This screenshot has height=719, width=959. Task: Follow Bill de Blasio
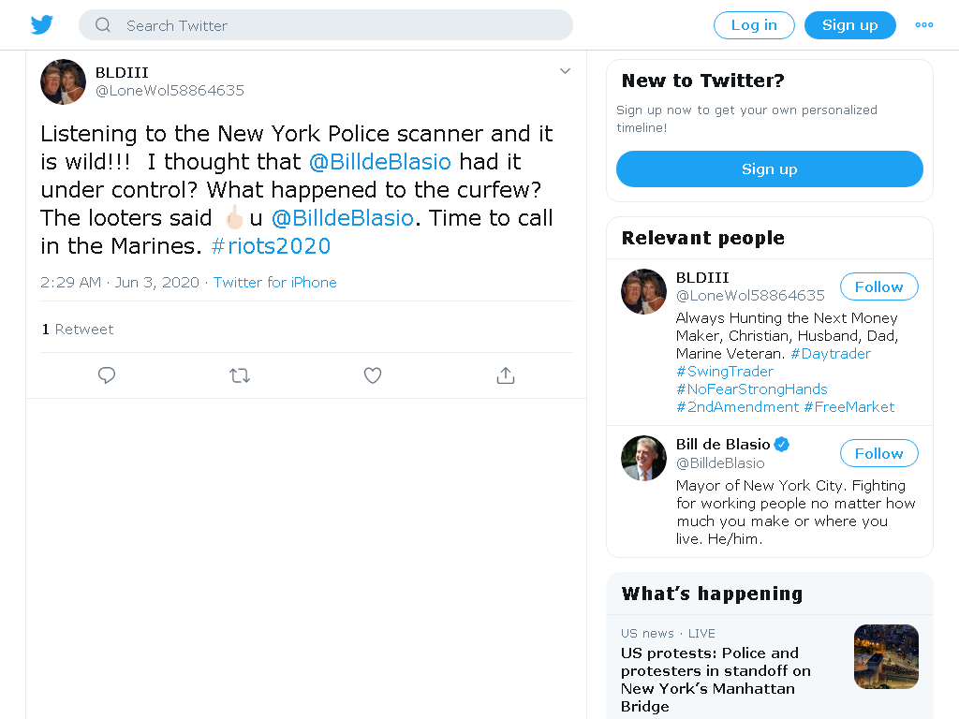pos(878,454)
